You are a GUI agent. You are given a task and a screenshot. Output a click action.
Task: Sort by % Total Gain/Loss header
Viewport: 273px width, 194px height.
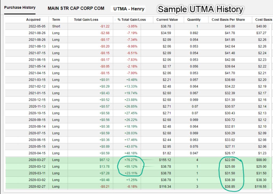pos(132,20)
